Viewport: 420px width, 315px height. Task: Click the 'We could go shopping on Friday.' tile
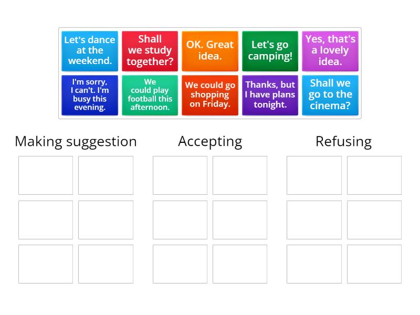[x=209, y=95]
